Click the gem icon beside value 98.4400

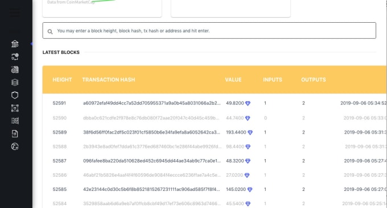coord(248,147)
